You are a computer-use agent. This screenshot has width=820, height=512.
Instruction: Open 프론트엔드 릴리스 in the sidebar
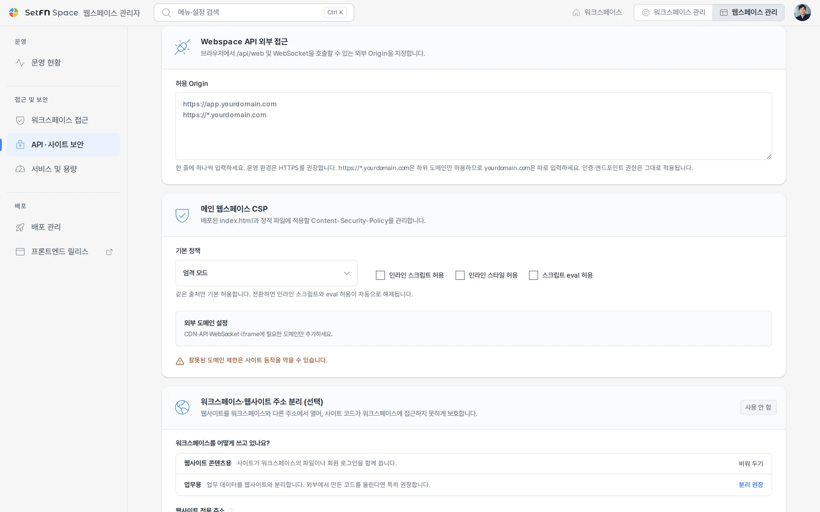click(64, 252)
